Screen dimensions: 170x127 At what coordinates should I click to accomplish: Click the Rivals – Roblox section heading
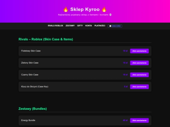click(x=46, y=39)
